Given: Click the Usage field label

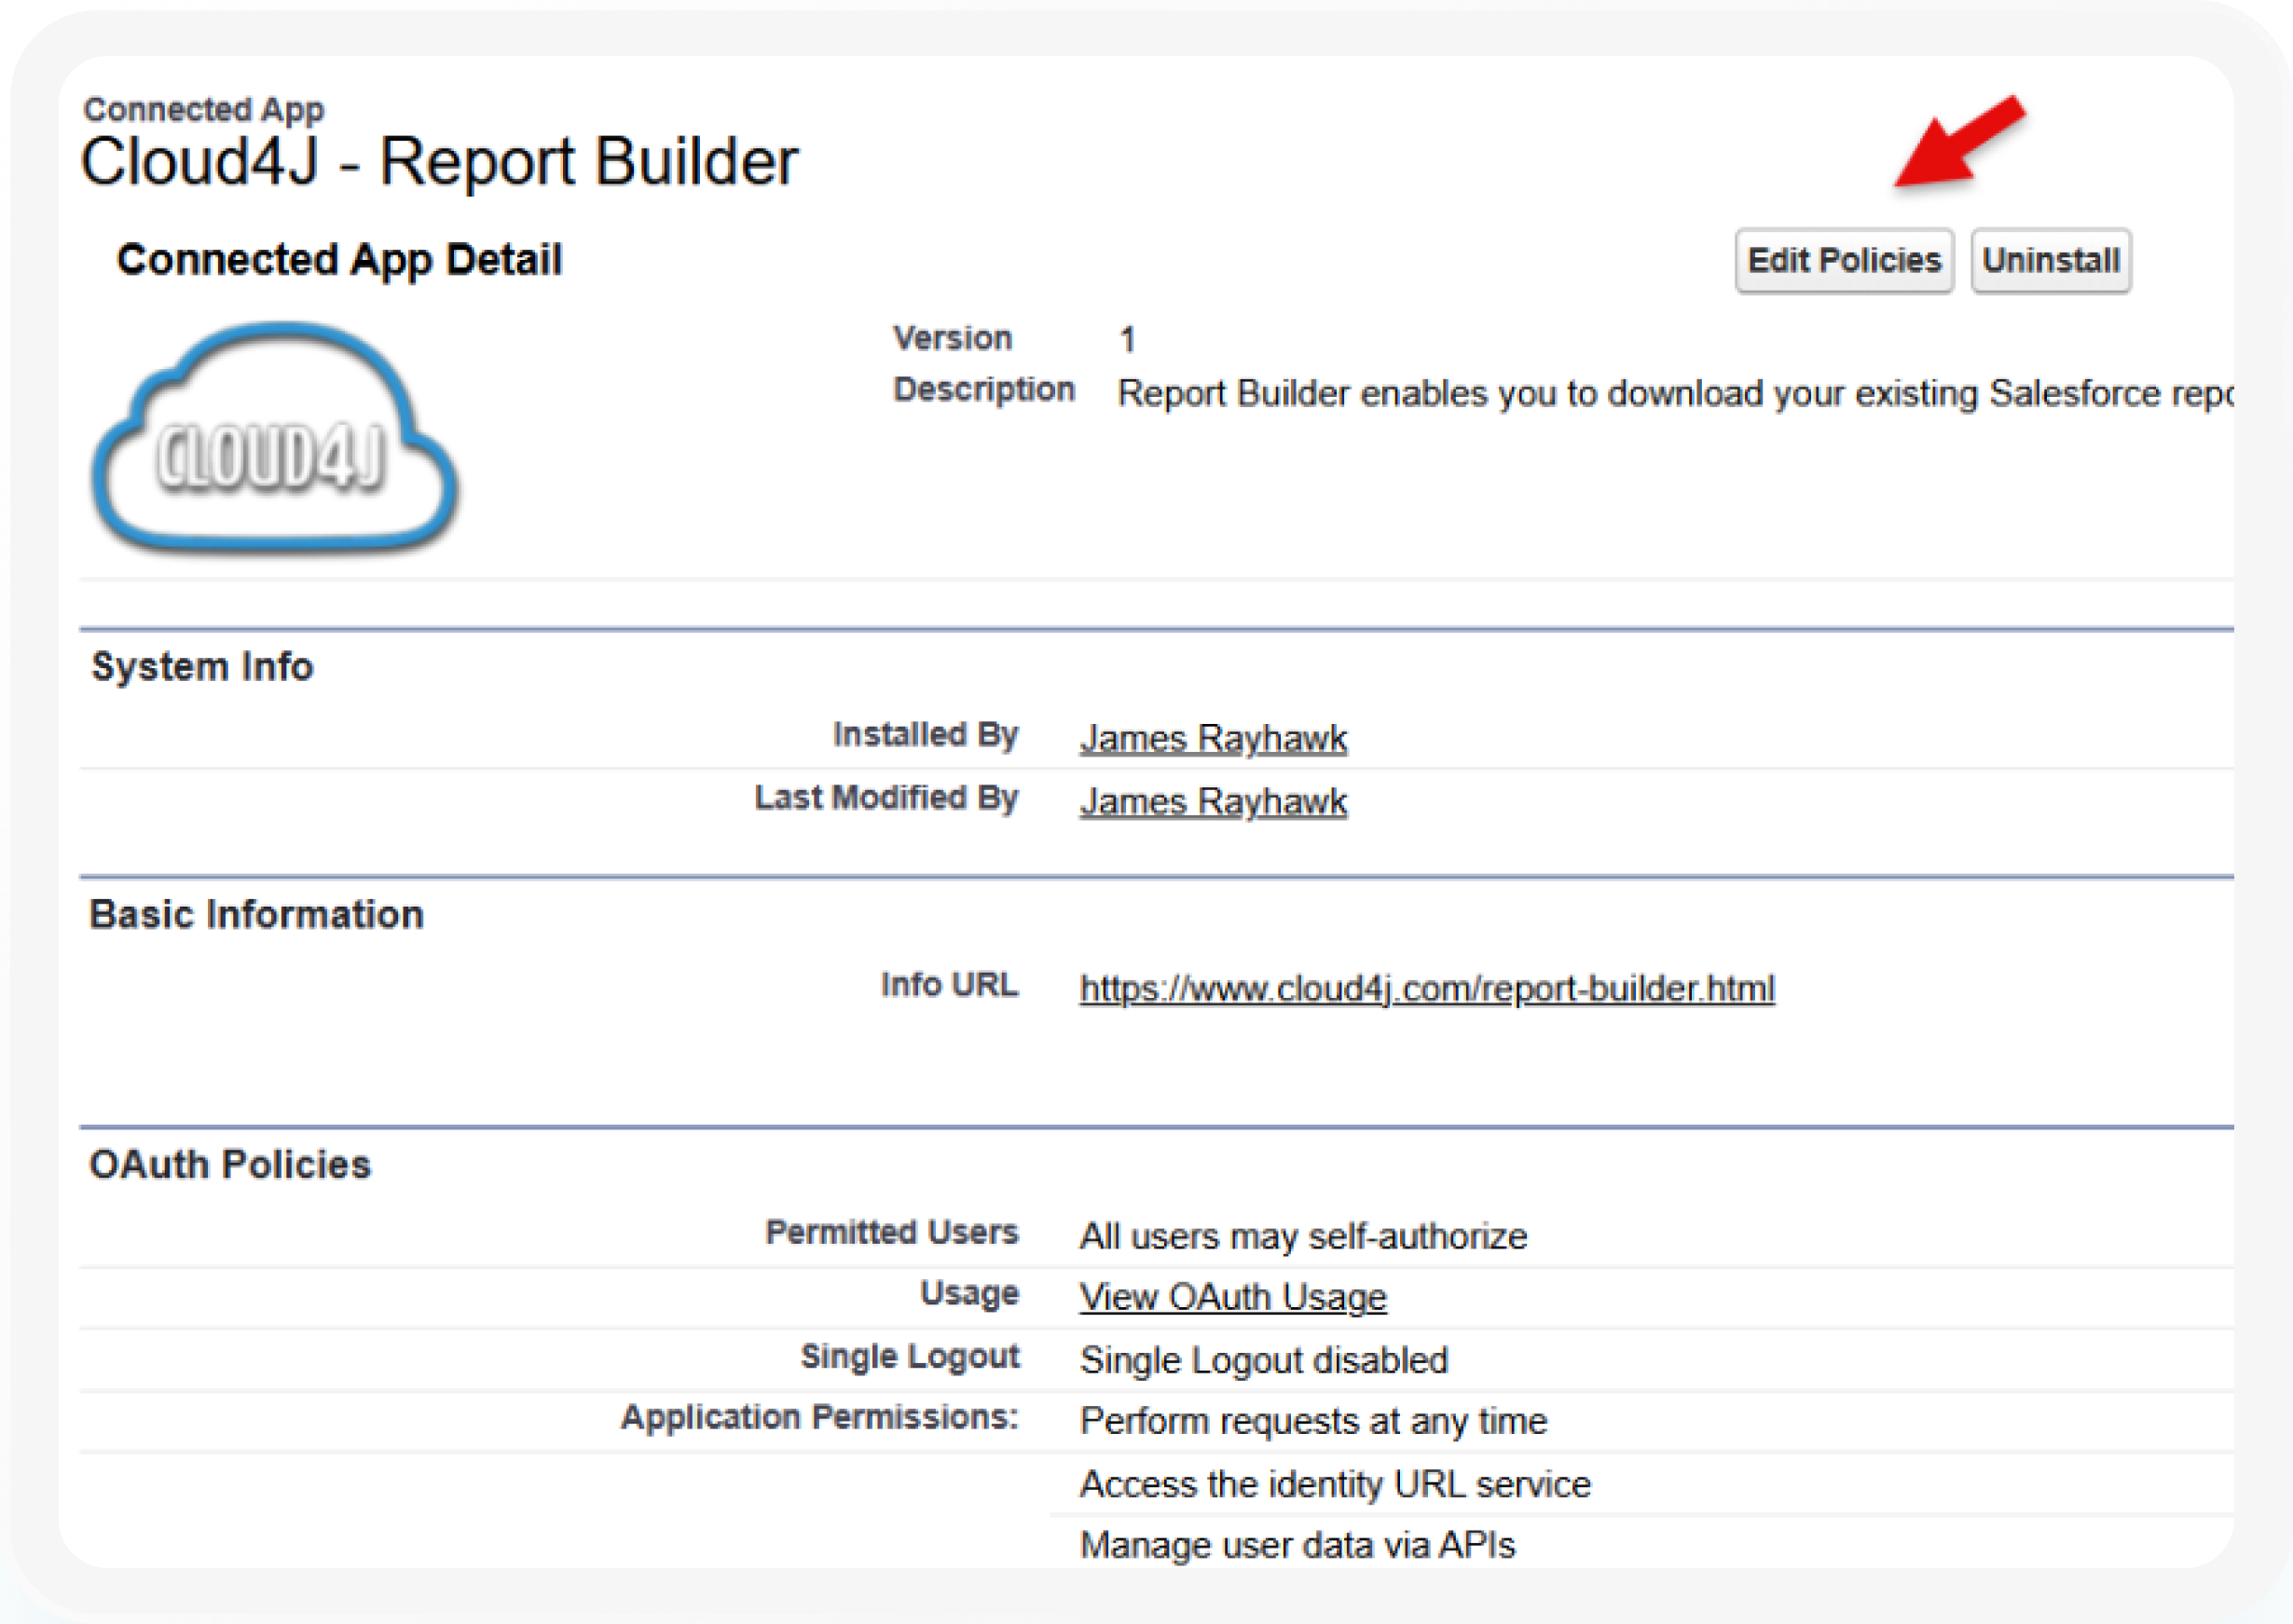Looking at the screenshot, I should 969,1293.
